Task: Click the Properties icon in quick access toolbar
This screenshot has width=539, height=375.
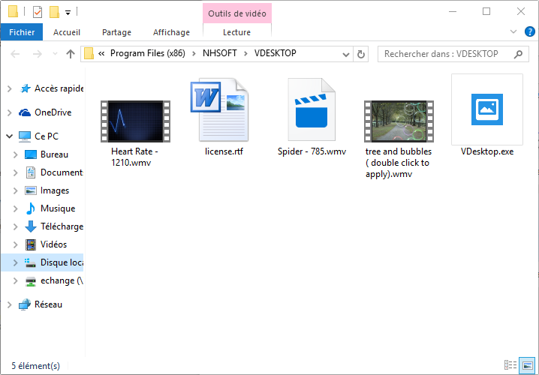Action: tap(38, 12)
